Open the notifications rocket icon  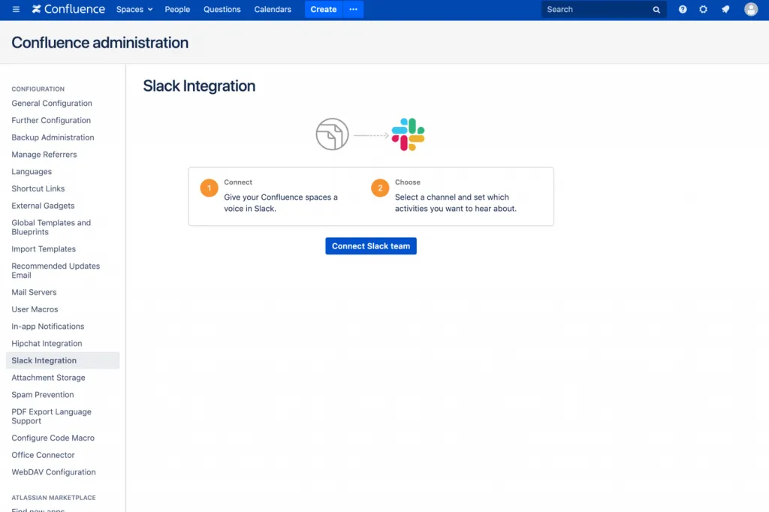click(725, 9)
